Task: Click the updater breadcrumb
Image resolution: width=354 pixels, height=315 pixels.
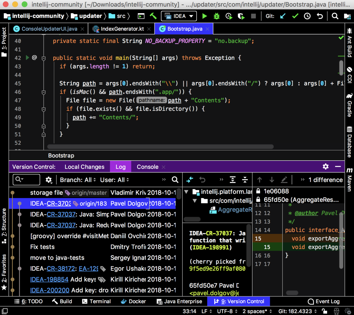Action: (87, 16)
